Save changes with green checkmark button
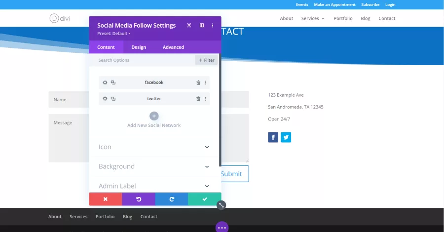This screenshot has height=232, width=444. coord(205,199)
